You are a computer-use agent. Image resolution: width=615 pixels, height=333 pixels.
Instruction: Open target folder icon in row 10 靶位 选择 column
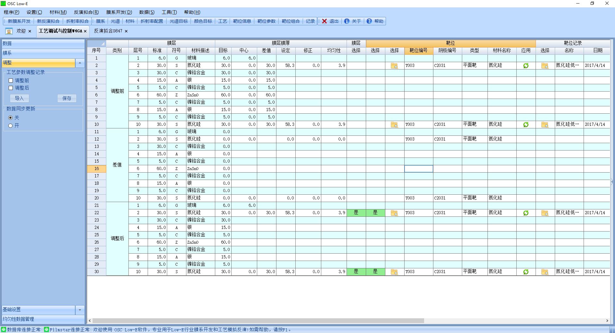pos(394,125)
